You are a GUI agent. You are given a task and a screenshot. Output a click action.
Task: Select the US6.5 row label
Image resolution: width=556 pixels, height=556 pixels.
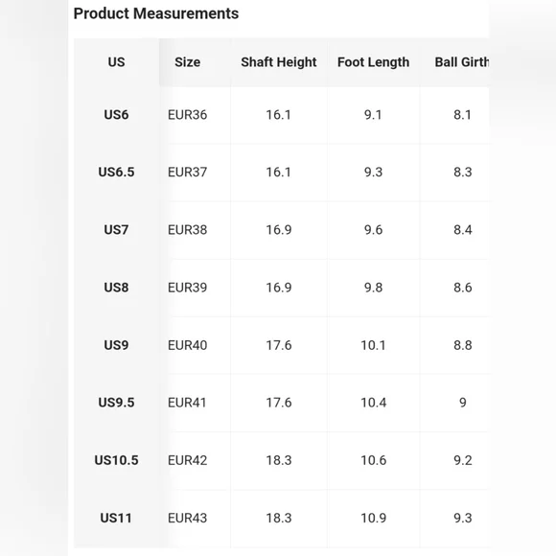click(116, 173)
